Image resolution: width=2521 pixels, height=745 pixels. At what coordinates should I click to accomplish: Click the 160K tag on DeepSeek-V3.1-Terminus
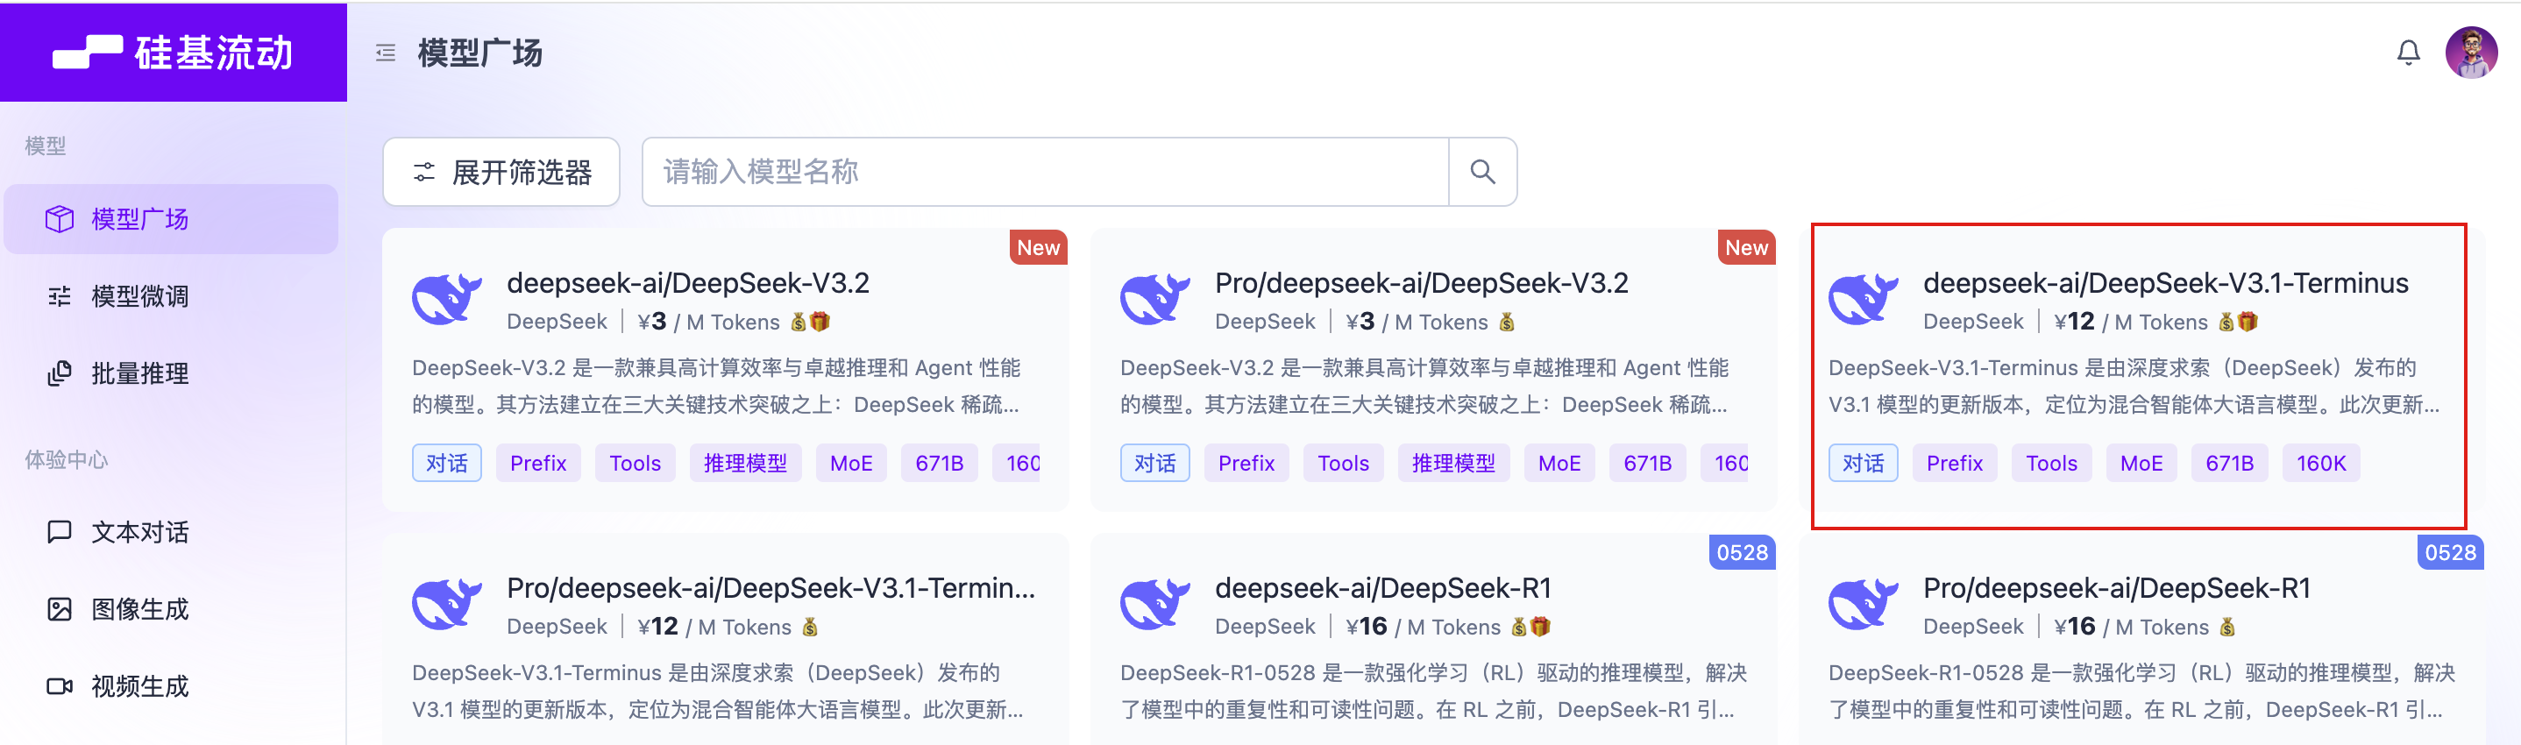pyautogui.click(x=2321, y=463)
